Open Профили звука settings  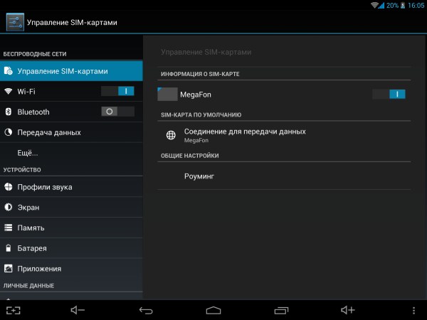pos(71,186)
